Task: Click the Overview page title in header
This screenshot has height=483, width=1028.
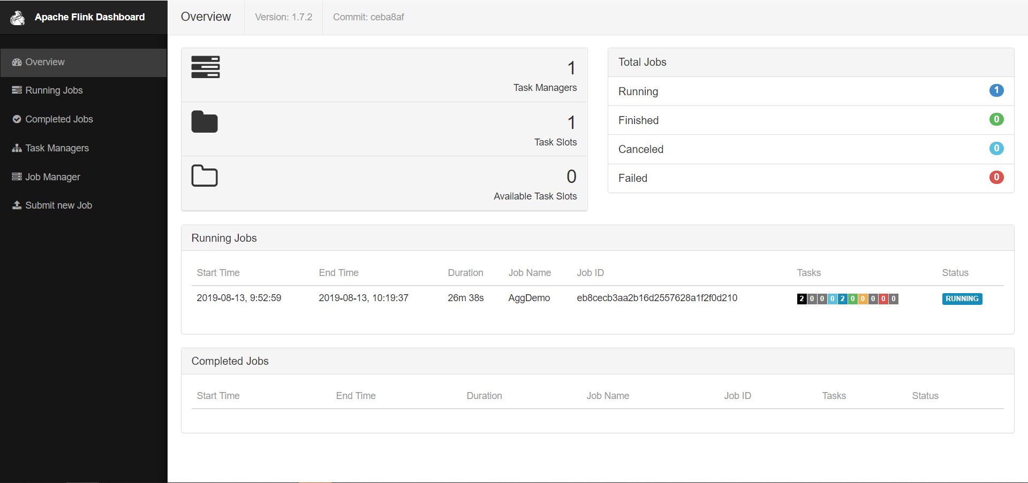Action: pos(206,17)
